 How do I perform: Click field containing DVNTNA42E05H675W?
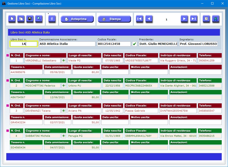(x=178, y=111)
